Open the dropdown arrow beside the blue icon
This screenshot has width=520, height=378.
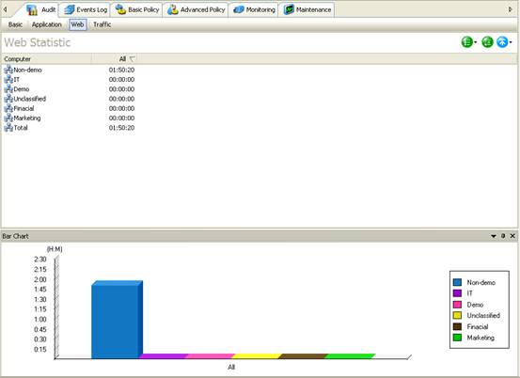511,42
